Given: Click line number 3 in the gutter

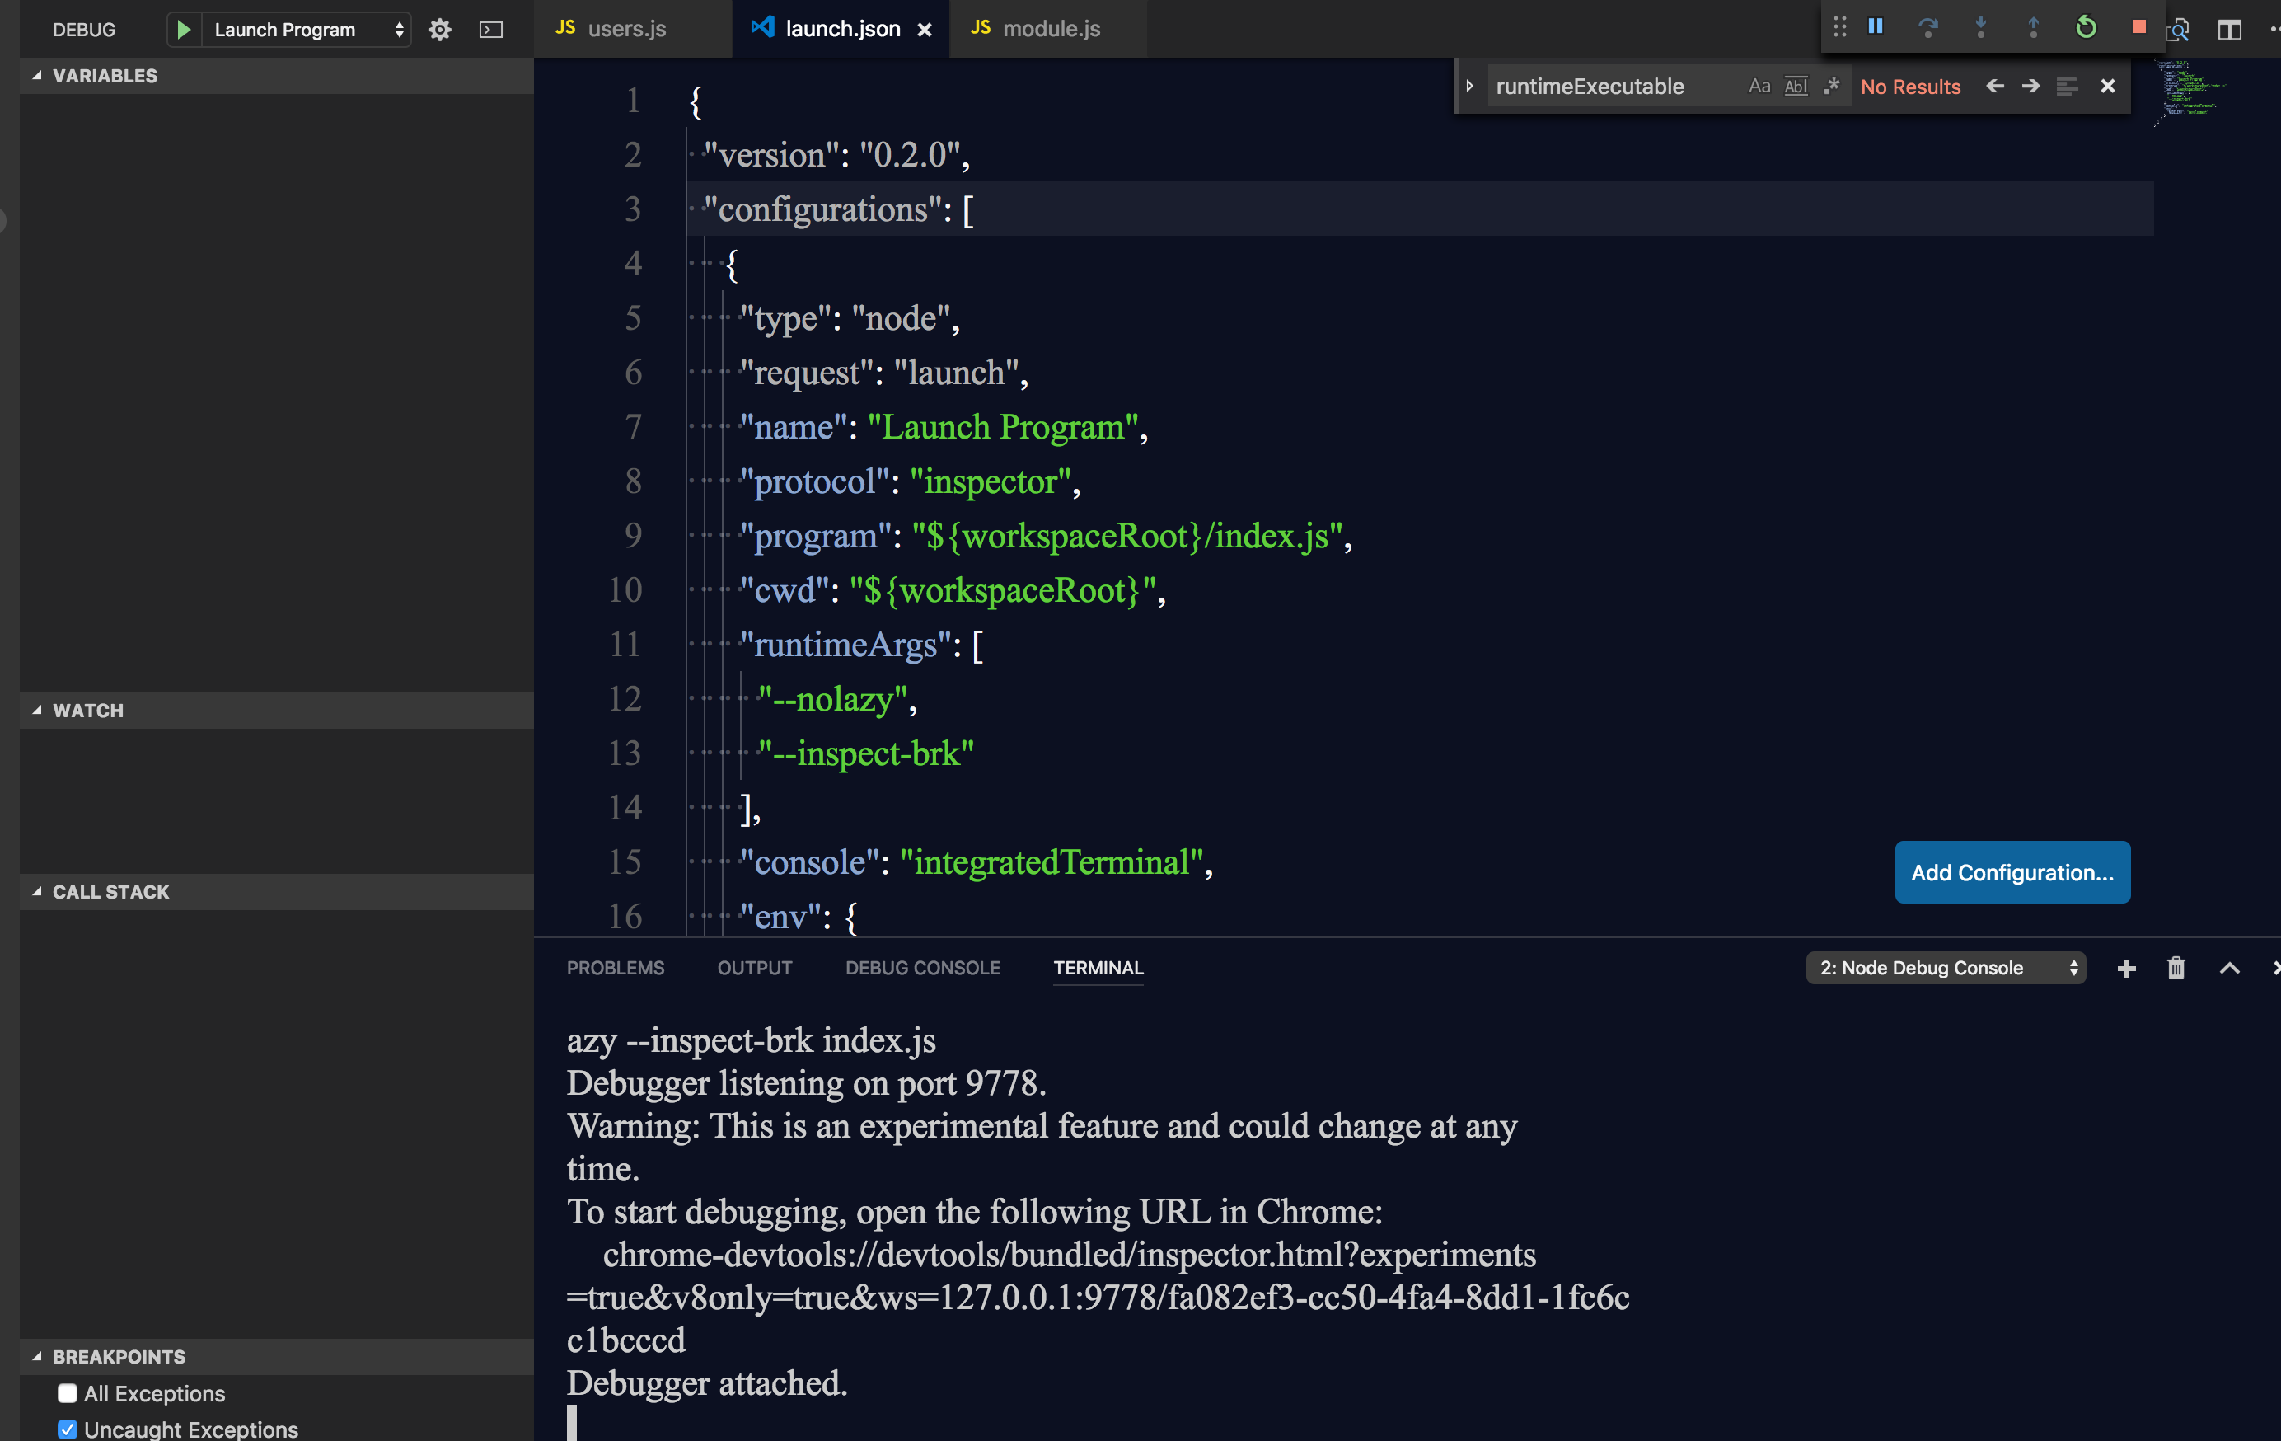Looking at the screenshot, I should 633,209.
